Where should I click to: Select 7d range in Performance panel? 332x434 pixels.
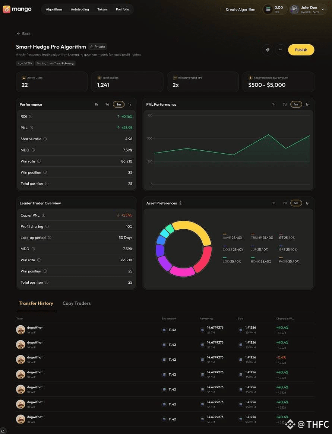point(107,104)
